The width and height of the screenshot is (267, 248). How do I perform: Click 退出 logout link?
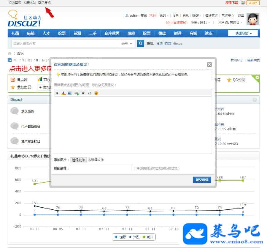[x=241, y=15]
